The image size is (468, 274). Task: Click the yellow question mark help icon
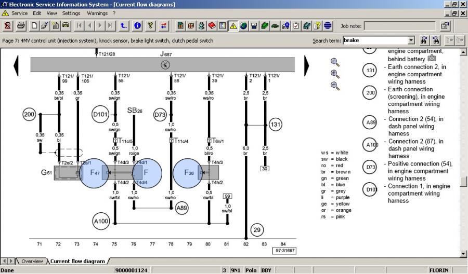pyautogui.click(x=150, y=25)
